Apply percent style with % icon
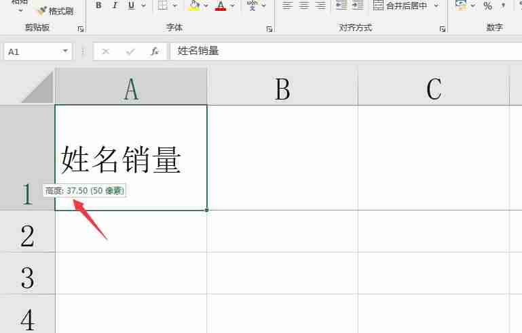 point(487,5)
